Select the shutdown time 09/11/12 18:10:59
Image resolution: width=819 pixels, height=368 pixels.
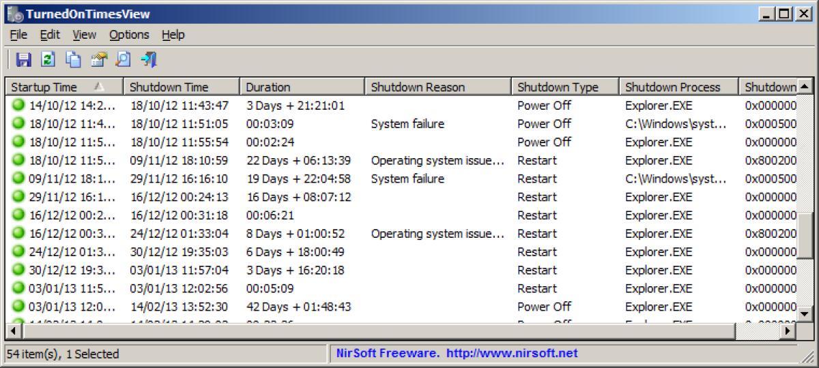coord(179,160)
